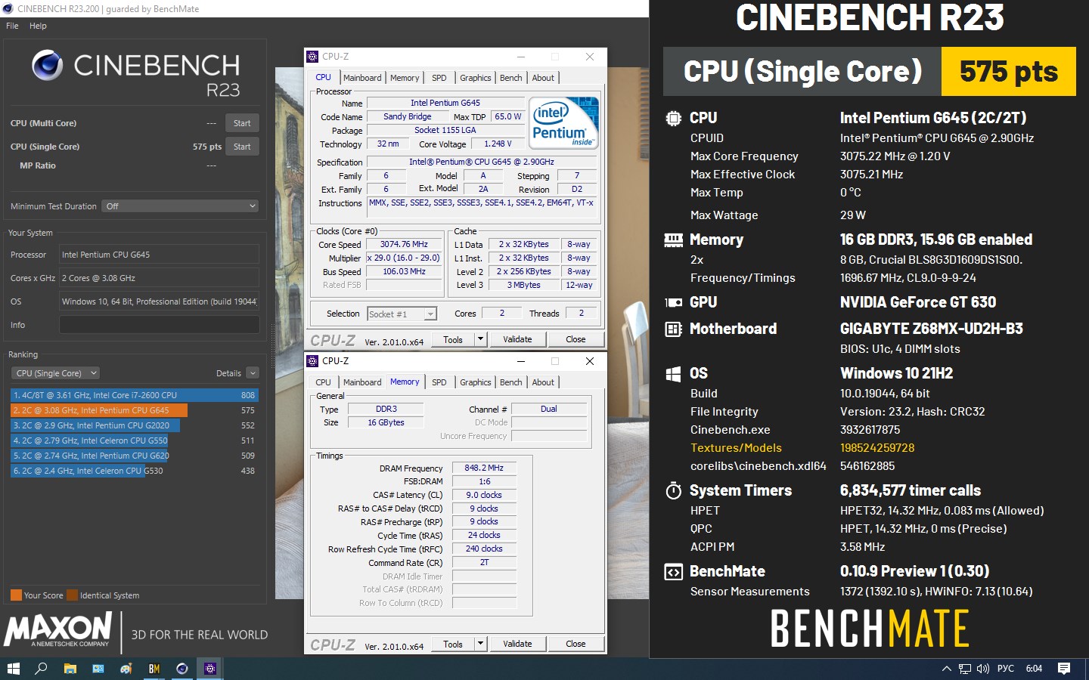Click the lower CPU-Z window title icon

point(312,361)
